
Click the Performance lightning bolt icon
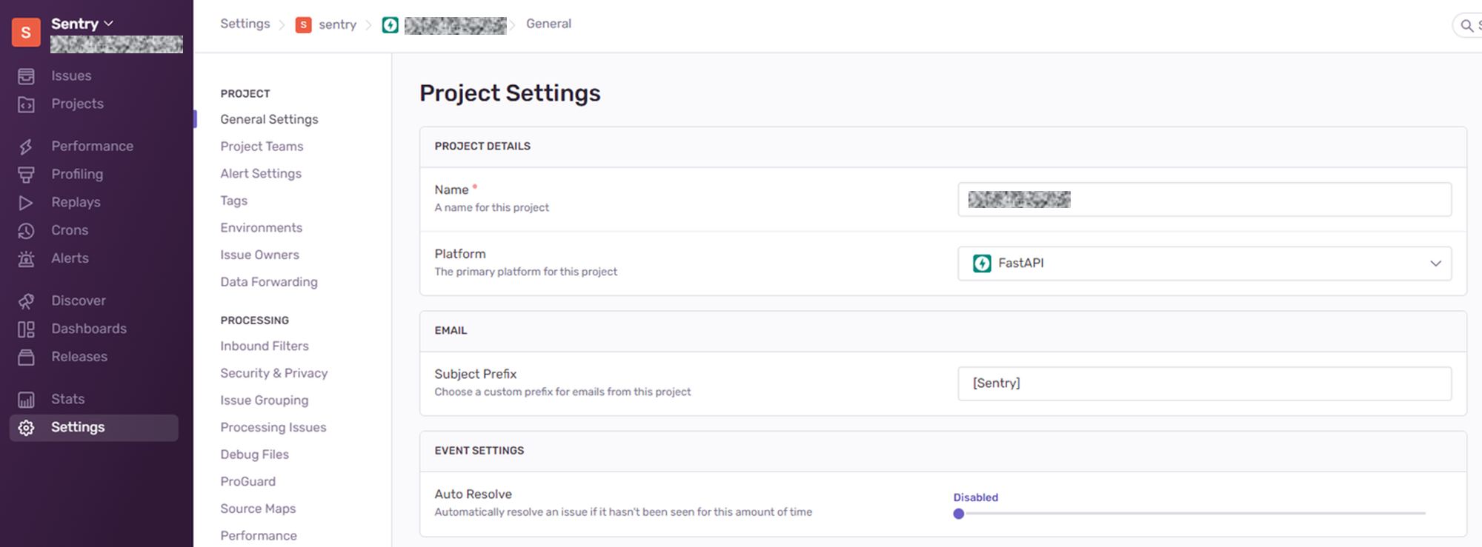tap(26, 147)
